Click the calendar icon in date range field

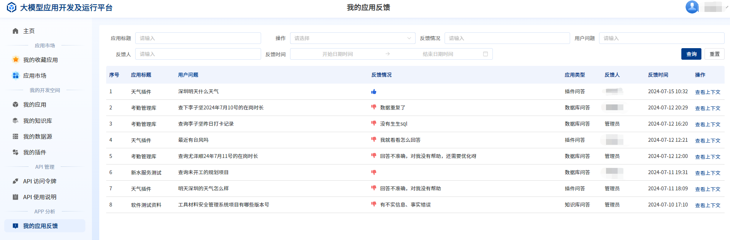(x=486, y=54)
